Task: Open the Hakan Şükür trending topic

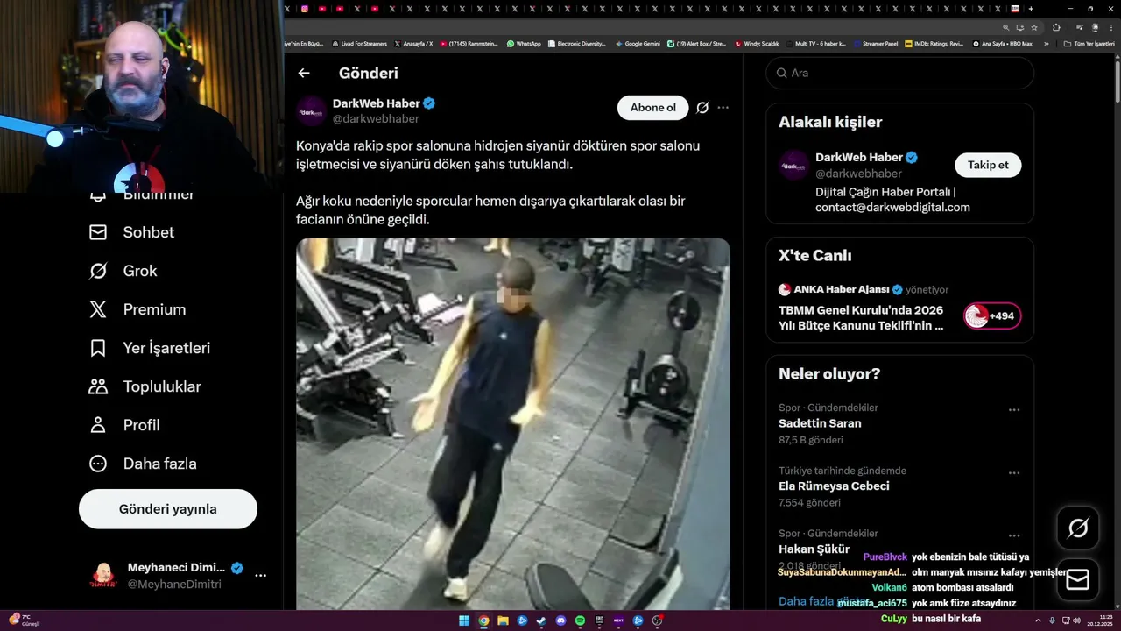Action: (814, 549)
